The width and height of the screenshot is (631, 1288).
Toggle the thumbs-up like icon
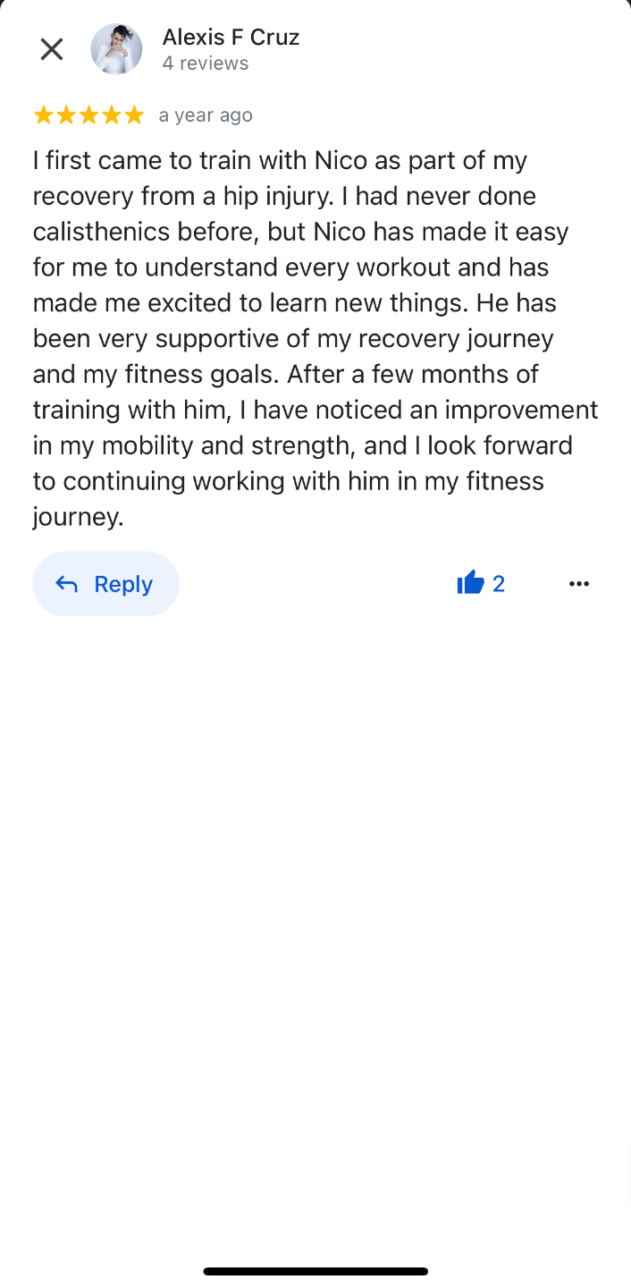coord(470,583)
